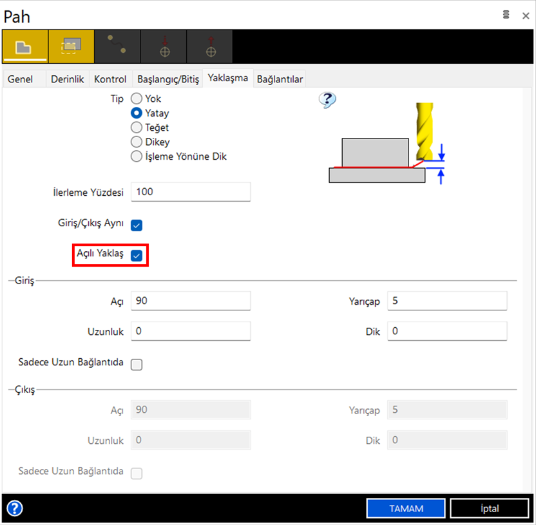Click the context help question bubble icon
Screen dimensions: 536x525
click(327, 100)
